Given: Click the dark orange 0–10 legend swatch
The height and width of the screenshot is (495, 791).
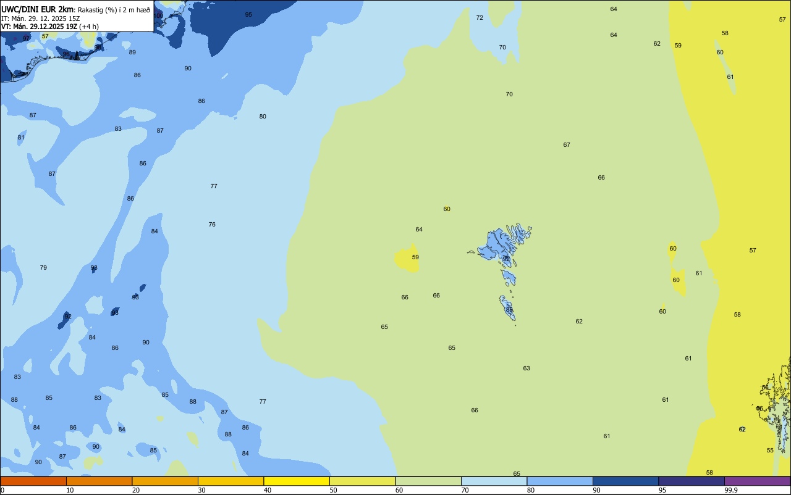Looking at the screenshot, I should click(x=33, y=481).
